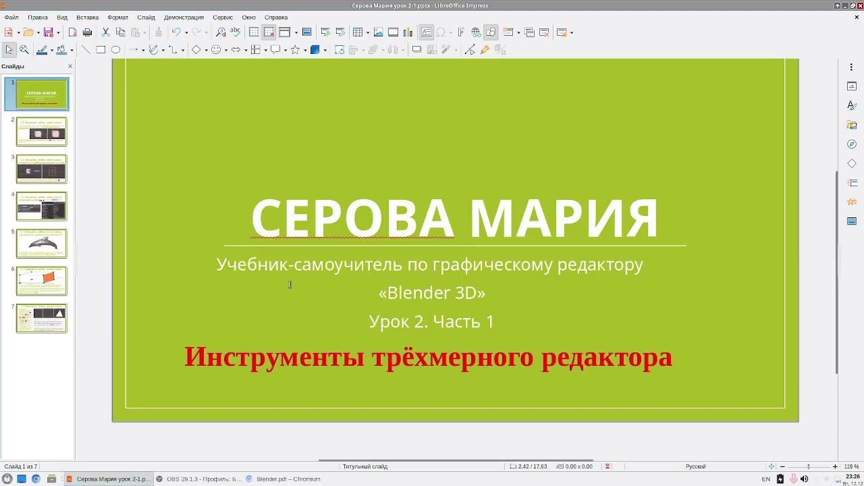Insert an image via toolbar icon

tap(378, 32)
